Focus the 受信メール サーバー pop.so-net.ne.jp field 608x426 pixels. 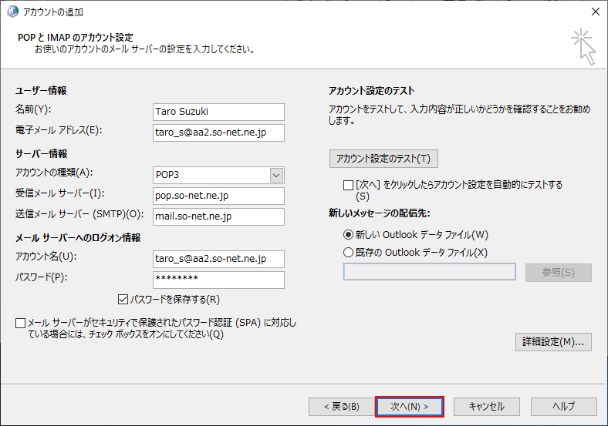[218, 196]
